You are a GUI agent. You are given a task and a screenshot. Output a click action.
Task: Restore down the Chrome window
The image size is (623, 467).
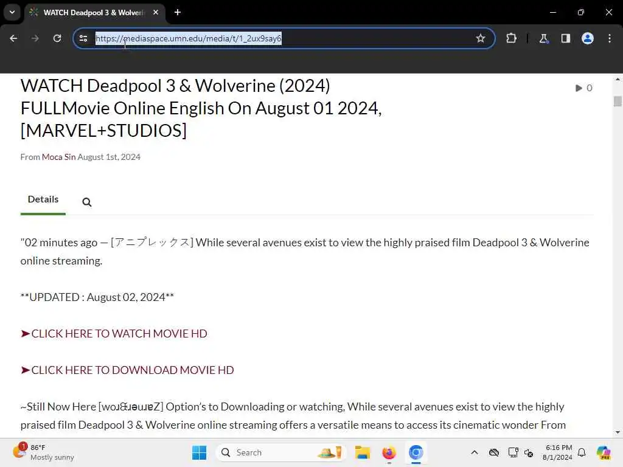pyautogui.click(x=581, y=12)
